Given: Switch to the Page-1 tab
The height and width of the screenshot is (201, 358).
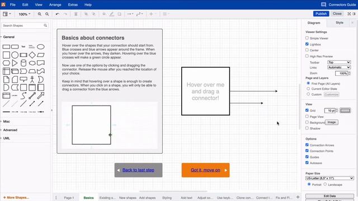Looking at the screenshot, I should click(69, 198).
